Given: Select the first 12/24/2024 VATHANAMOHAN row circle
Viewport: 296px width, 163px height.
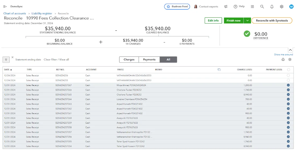Looking at the screenshot, I should [x=288, y=76].
